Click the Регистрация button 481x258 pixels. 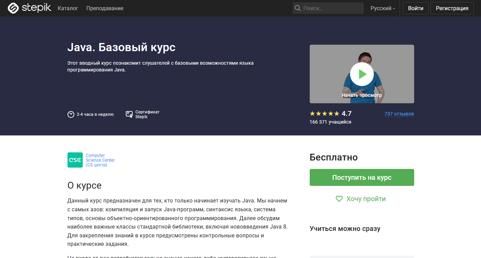(x=452, y=8)
